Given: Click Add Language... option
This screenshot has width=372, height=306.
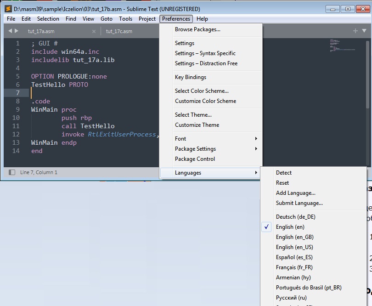Looking at the screenshot, I should [295, 193].
